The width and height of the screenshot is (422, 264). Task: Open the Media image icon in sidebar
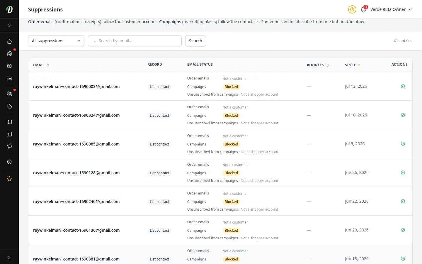pyautogui.click(x=9, y=78)
